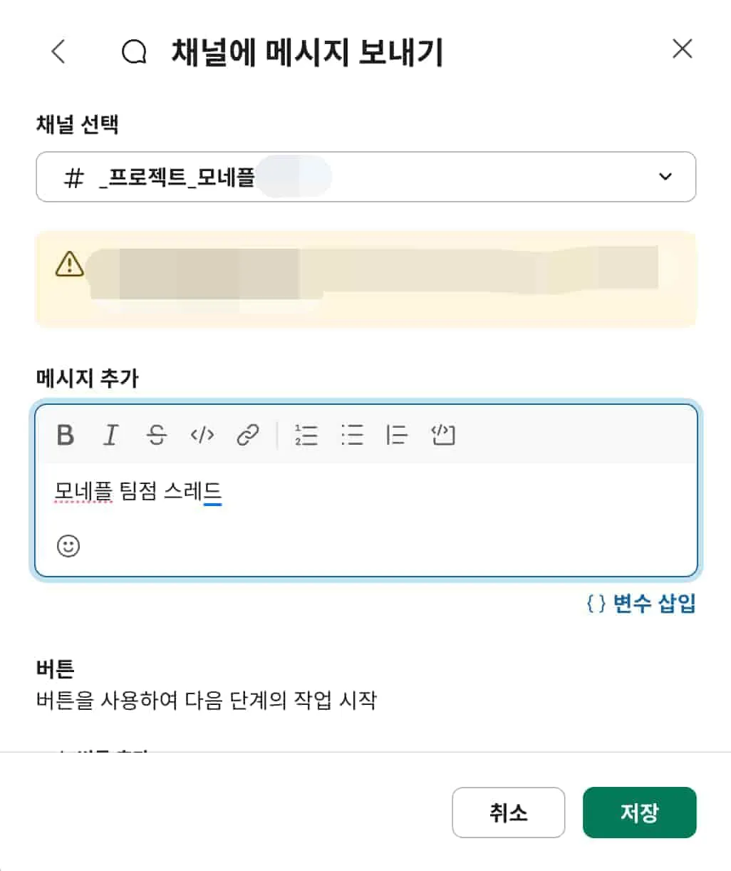Screen dimensions: 731x871
Task: Cancel editing with the 취소 button
Action: pos(508,813)
